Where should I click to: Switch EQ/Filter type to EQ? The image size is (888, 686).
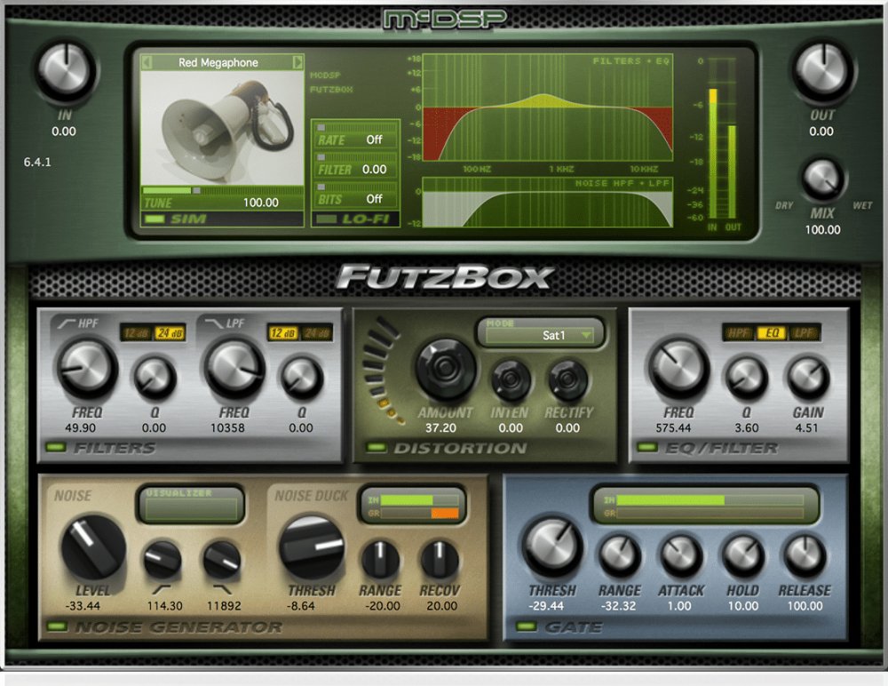click(772, 333)
